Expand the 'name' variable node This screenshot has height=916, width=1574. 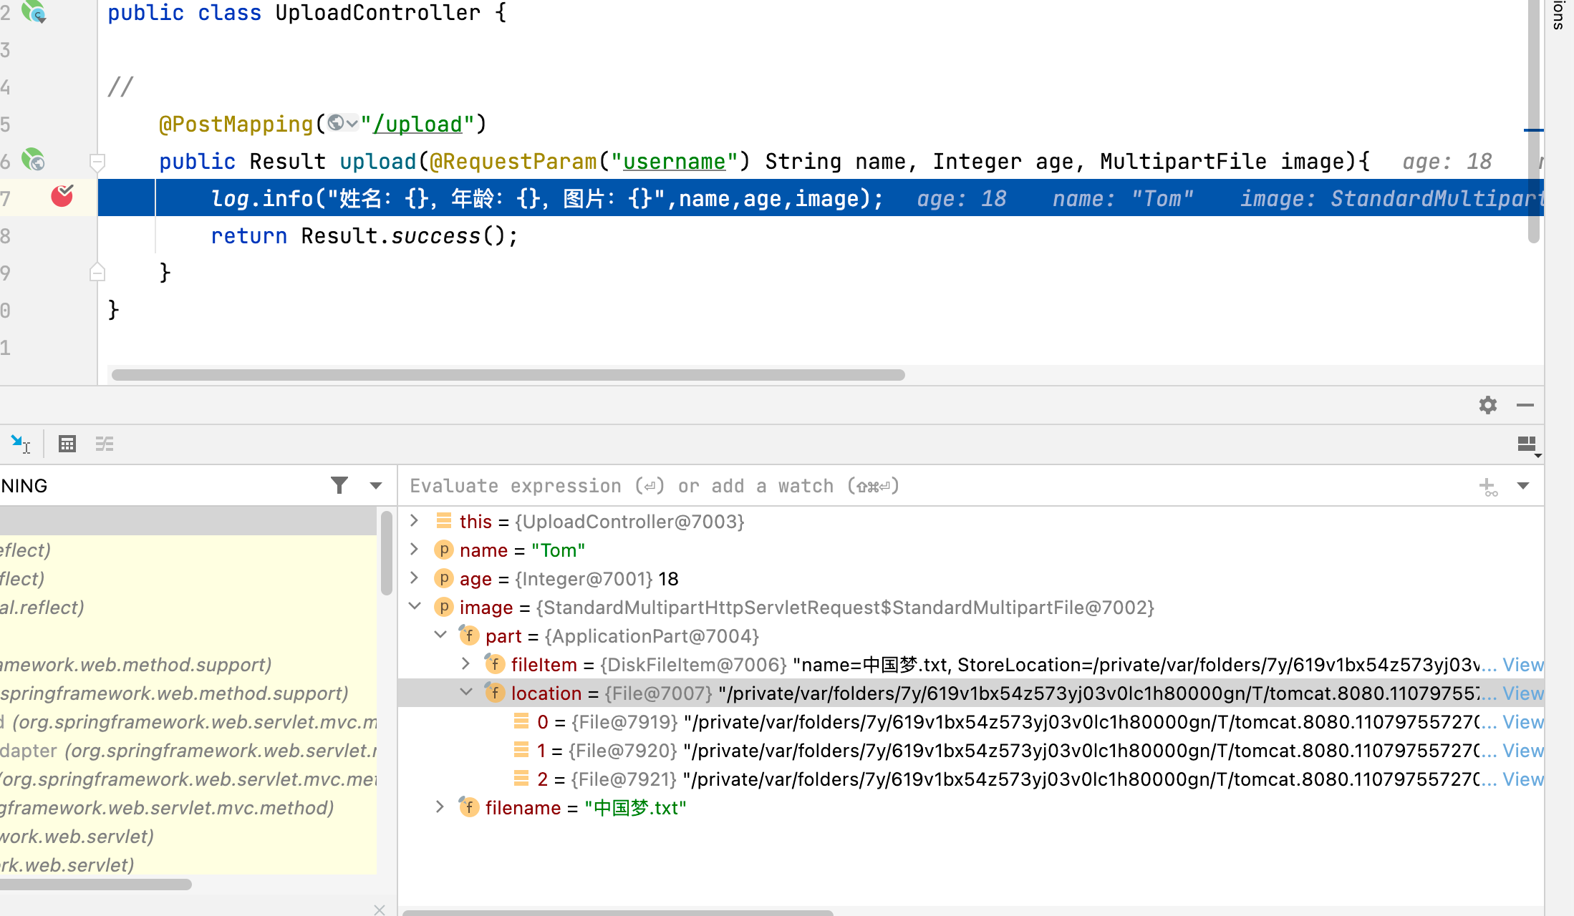[414, 550]
